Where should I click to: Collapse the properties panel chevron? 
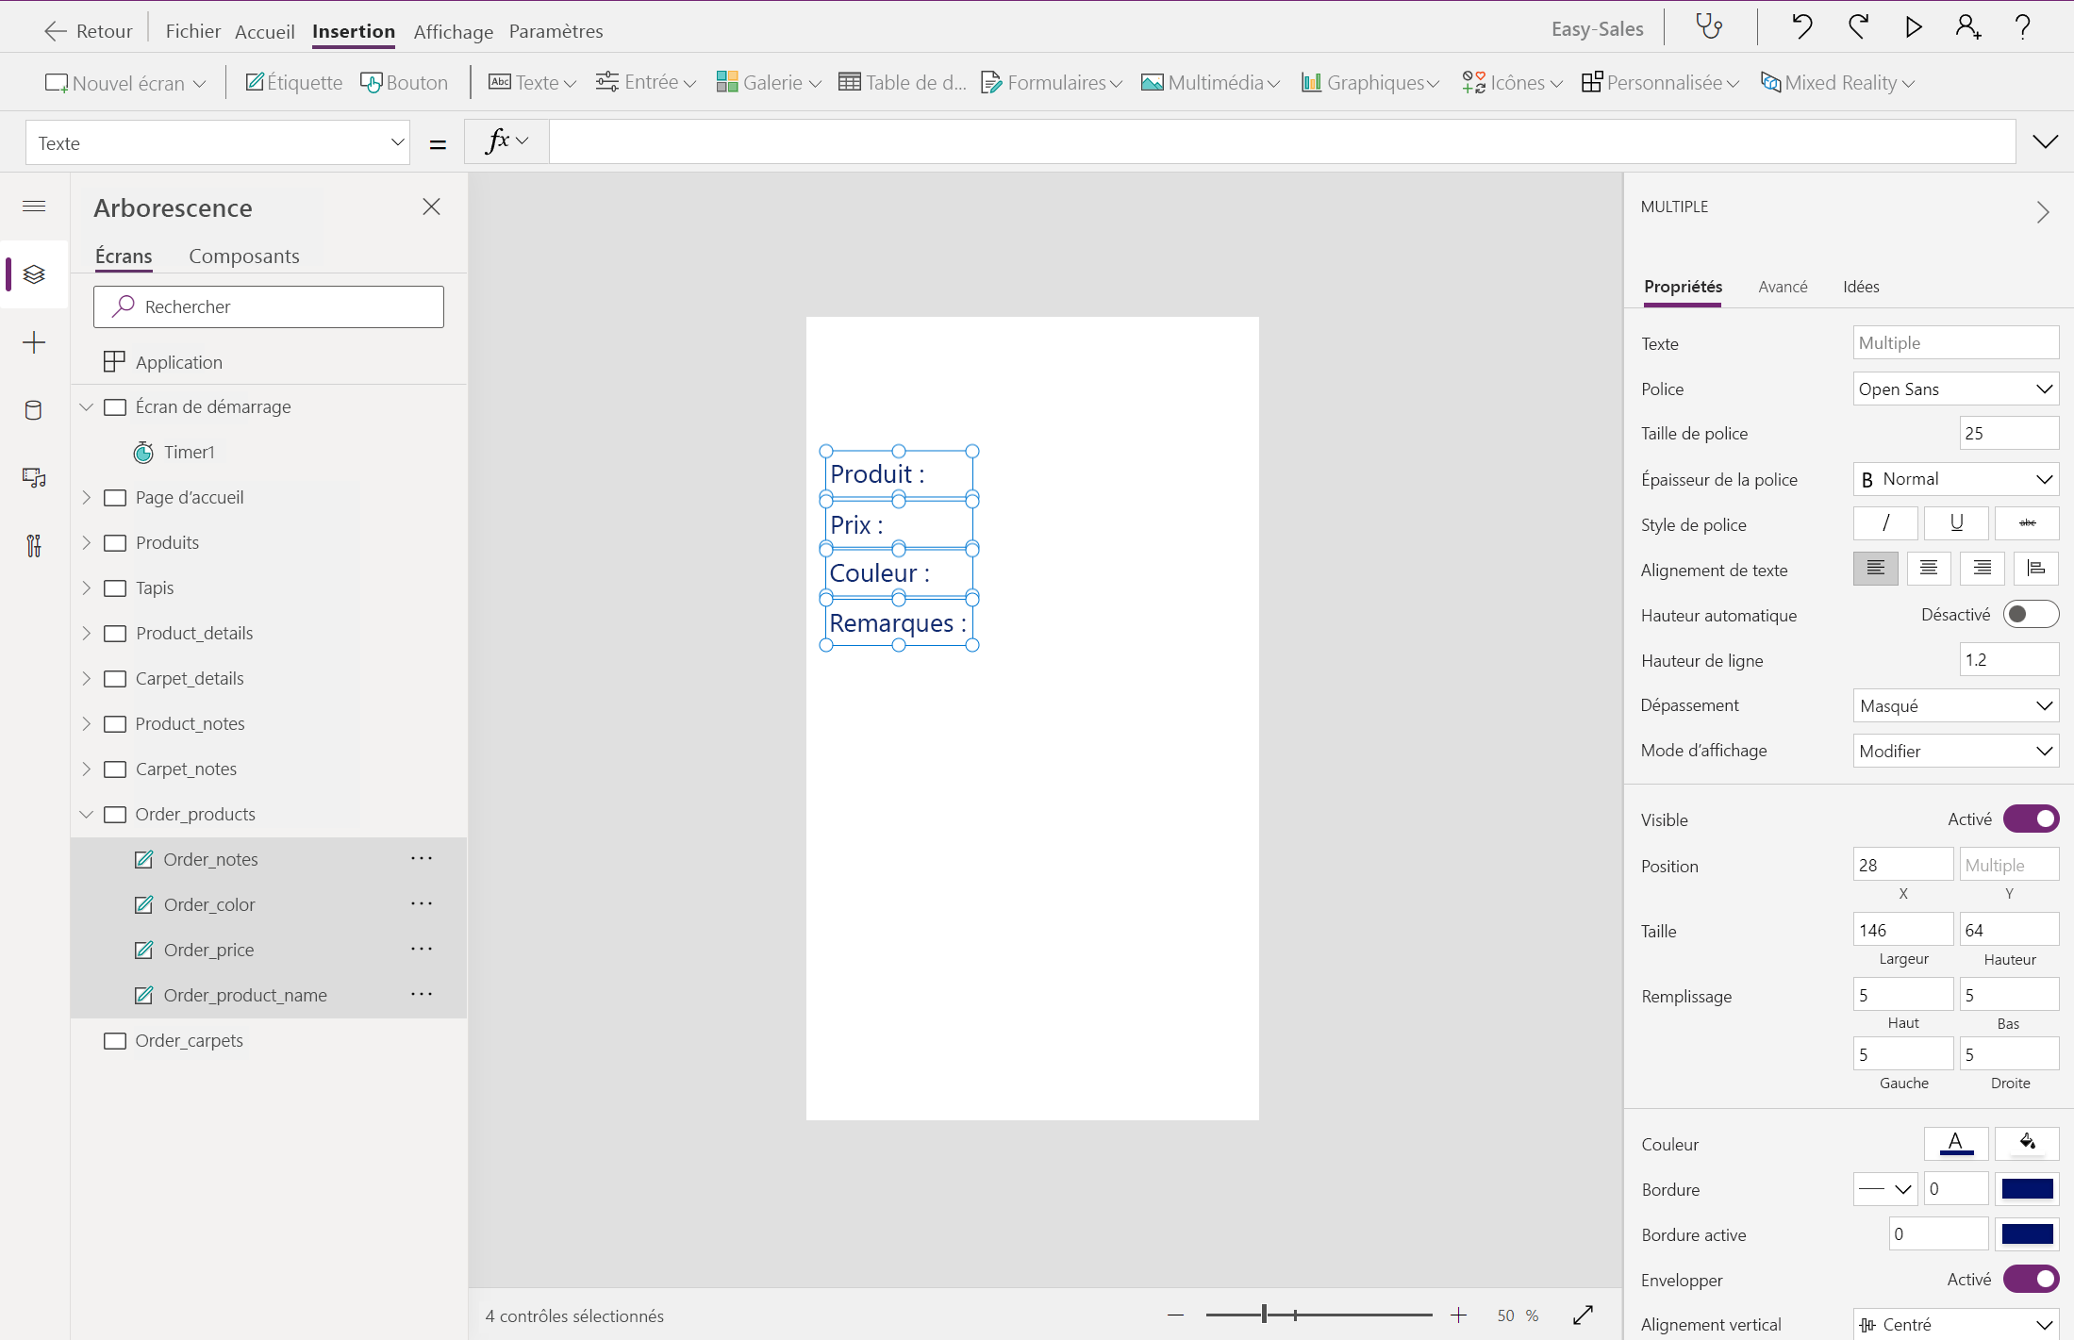[2042, 212]
